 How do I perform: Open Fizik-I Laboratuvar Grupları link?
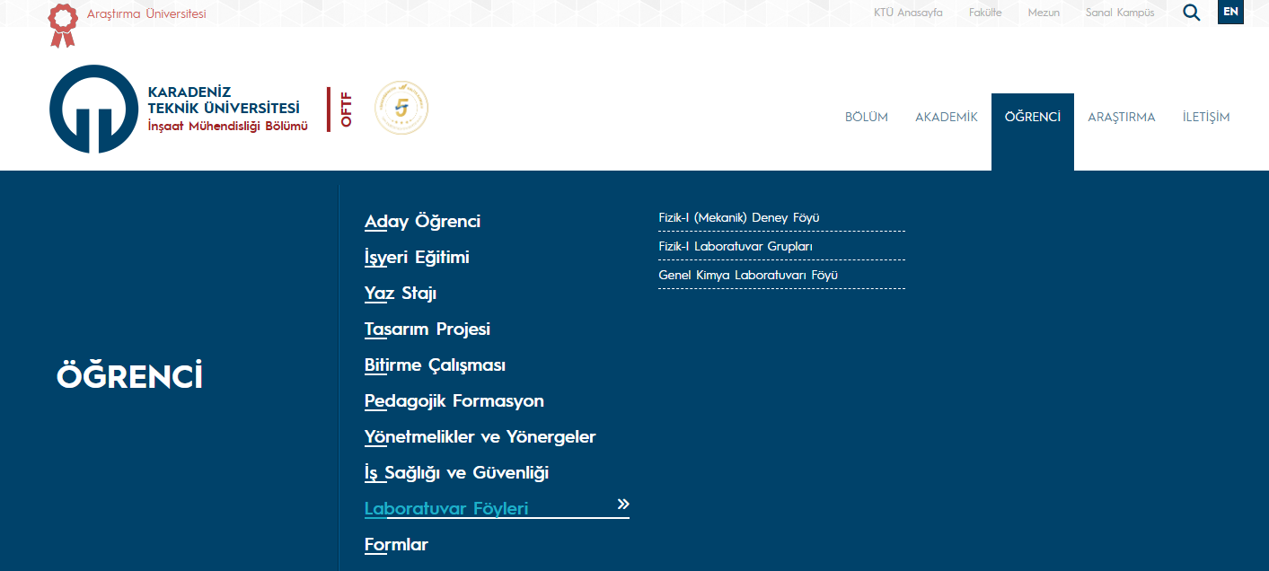click(x=736, y=246)
